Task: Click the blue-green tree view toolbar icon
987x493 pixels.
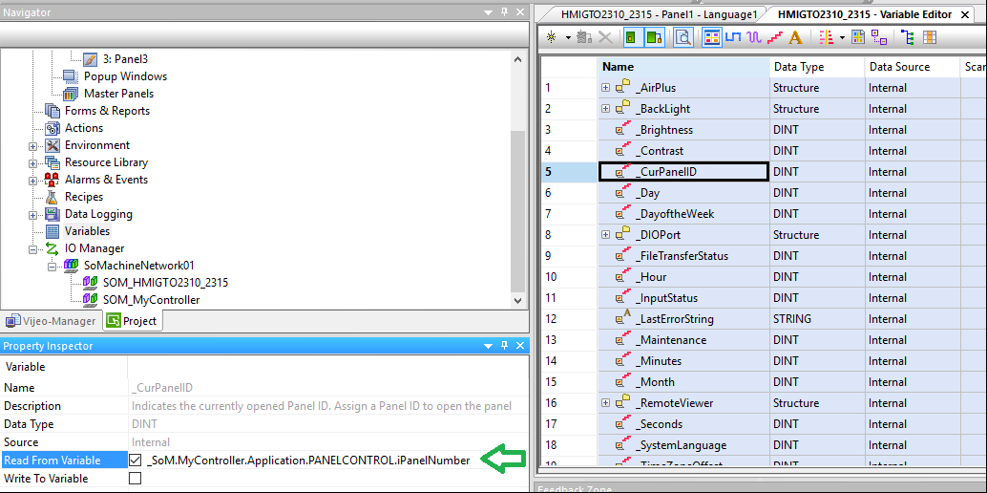Action: pos(908,38)
